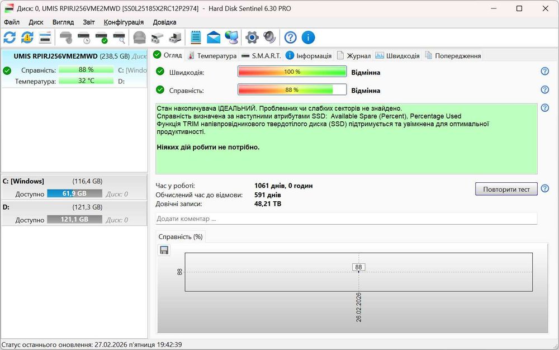Open the Файл menu
559x350 pixels.
tap(12, 22)
